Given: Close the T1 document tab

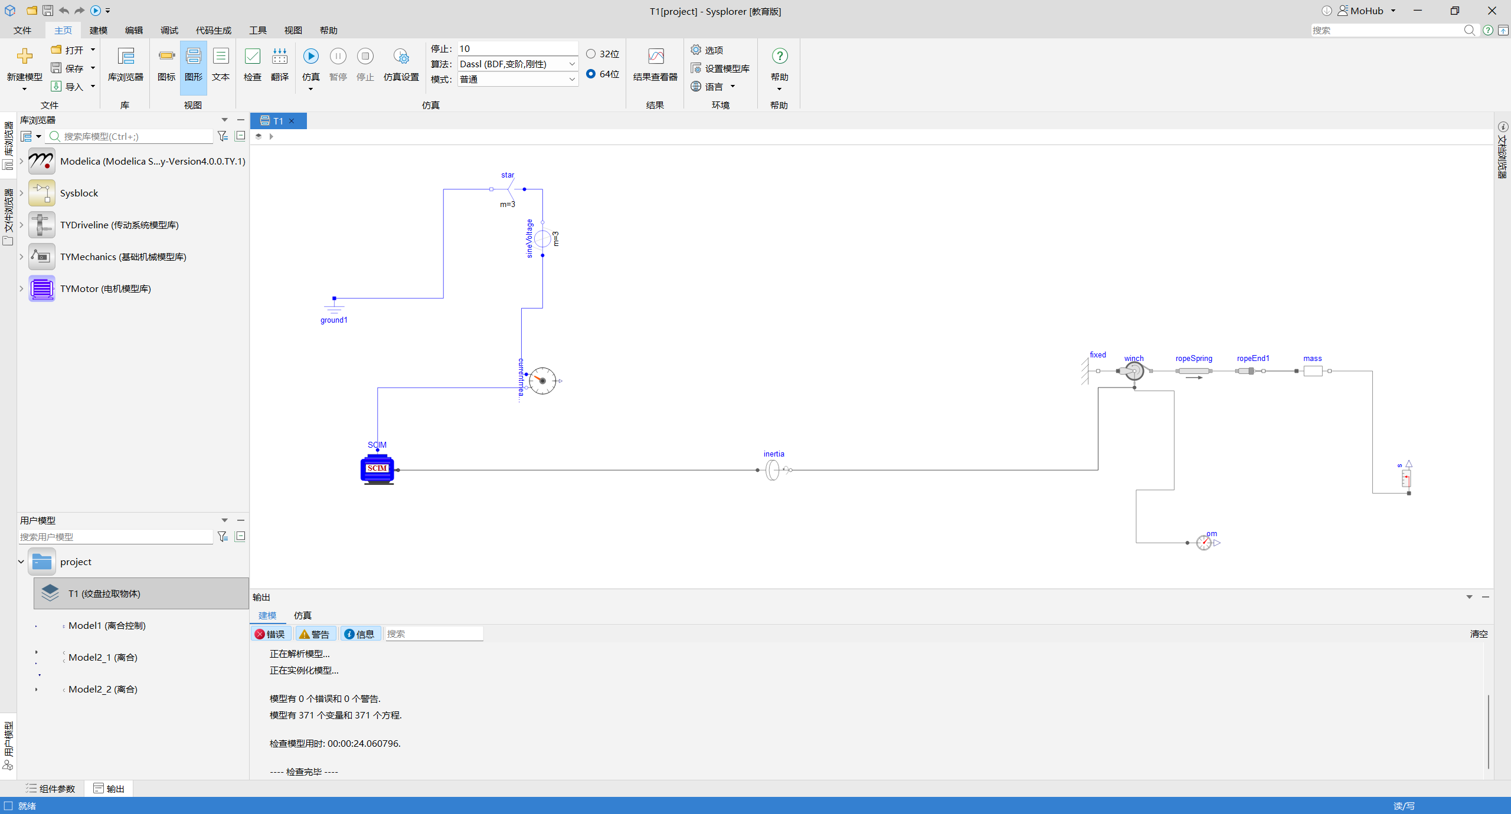Looking at the screenshot, I should coord(292,121).
